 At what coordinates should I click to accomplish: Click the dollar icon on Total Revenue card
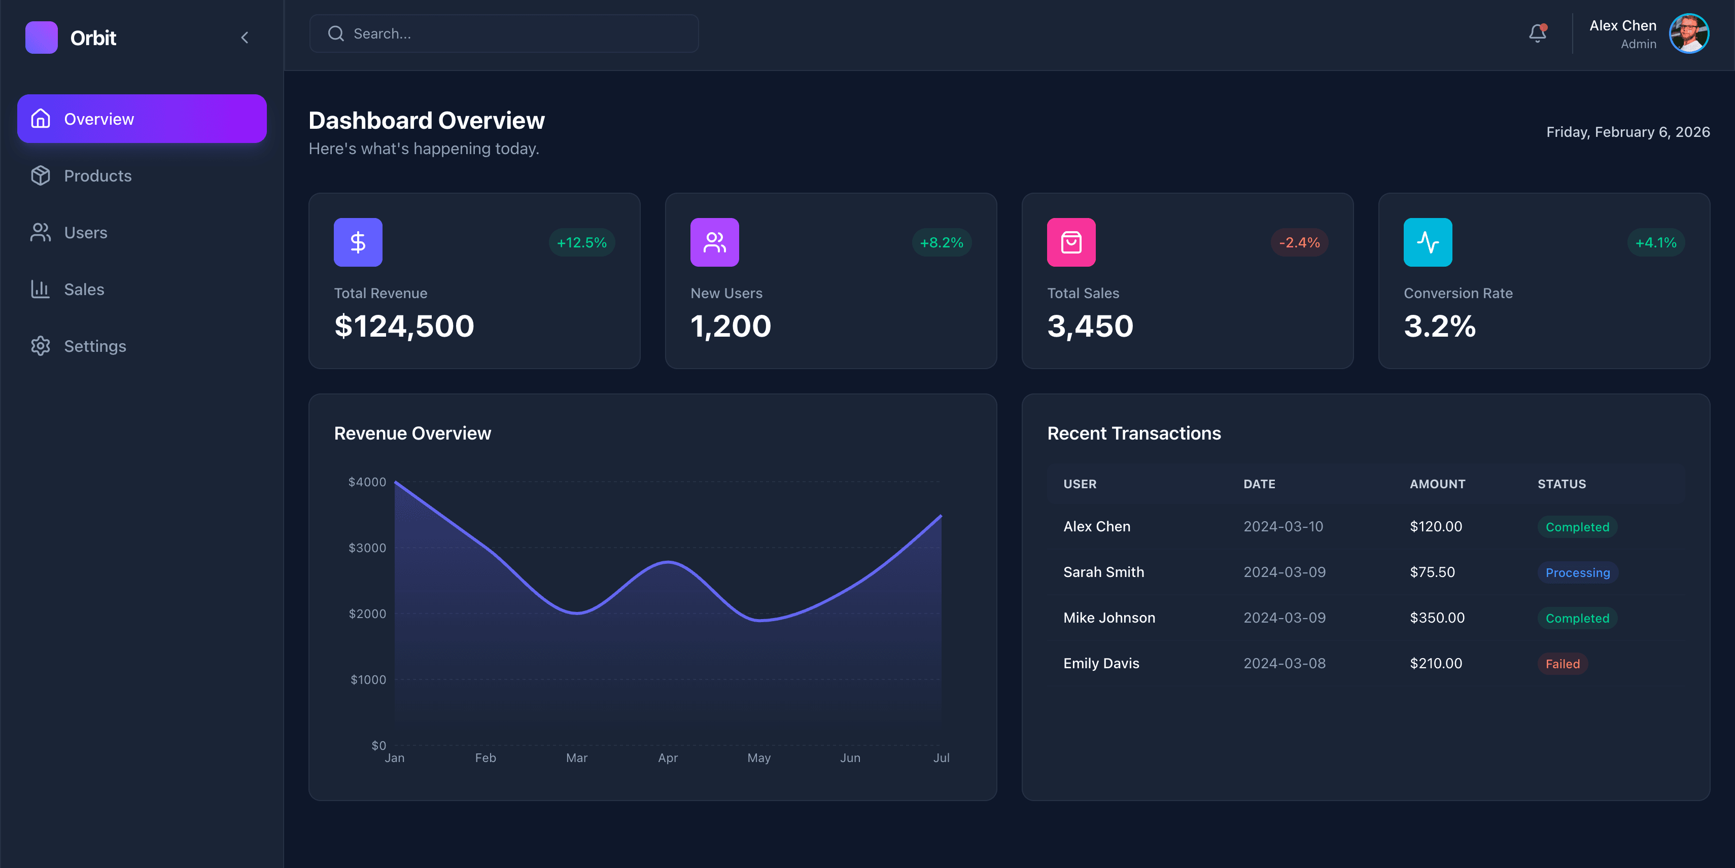(x=358, y=241)
